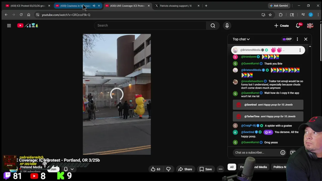This screenshot has width=322, height=181.
Task: Click the @rosaliehawthorn chat username
Action: point(252,81)
